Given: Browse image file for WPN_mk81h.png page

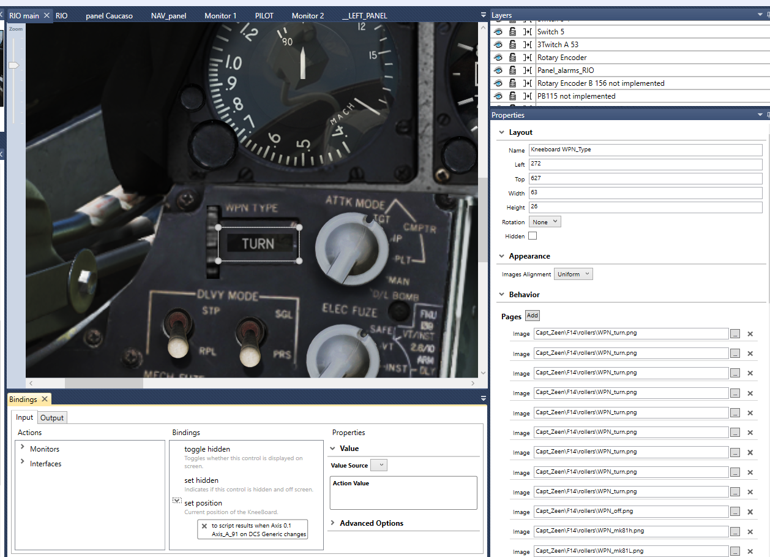Looking at the screenshot, I should (735, 531).
